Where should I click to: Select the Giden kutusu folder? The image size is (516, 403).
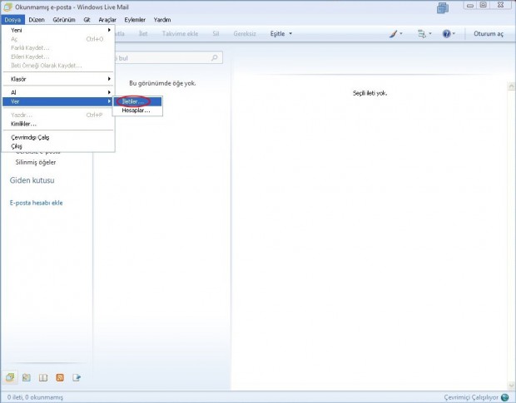pyautogui.click(x=32, y=180)
